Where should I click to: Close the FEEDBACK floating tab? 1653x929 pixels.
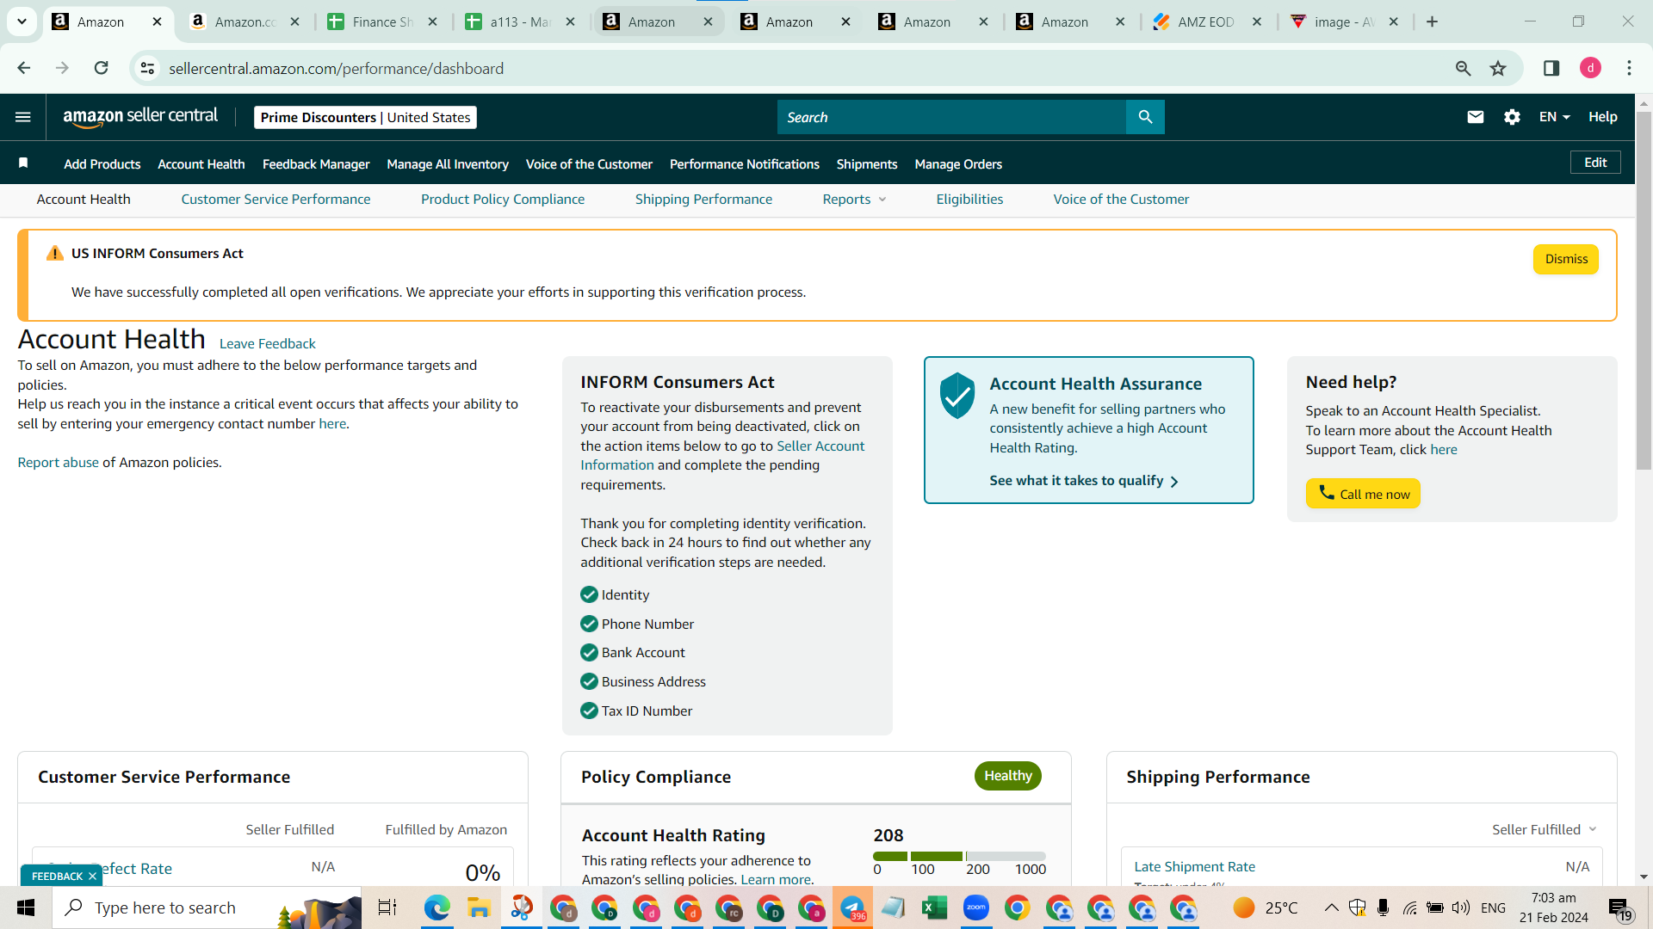92,876
